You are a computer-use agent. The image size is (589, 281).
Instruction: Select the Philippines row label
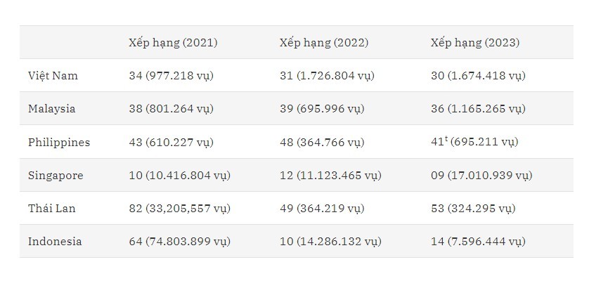tap(59, 142)
